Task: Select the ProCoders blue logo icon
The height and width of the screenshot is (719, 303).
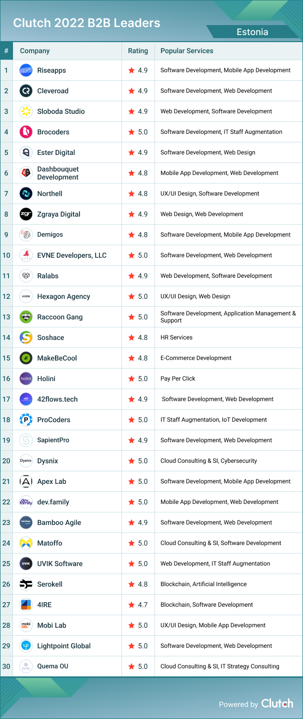Action: 26,420
